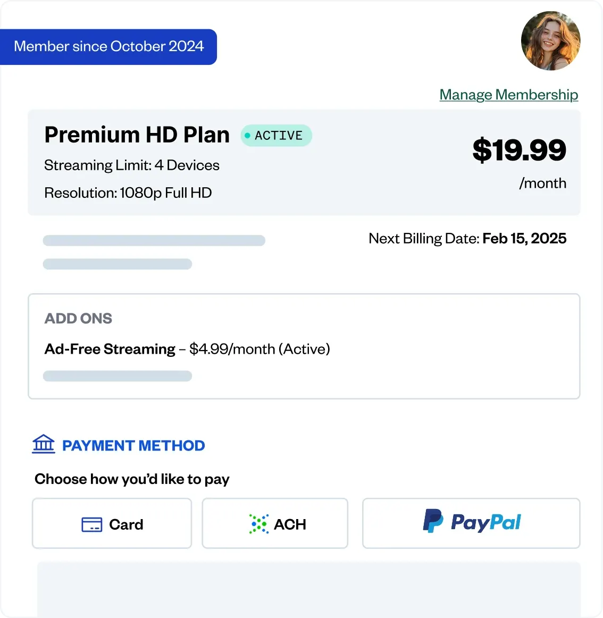Screen dimensions: 603x618
Task: Click the ADD ONS heading
Action: [78, 318]
